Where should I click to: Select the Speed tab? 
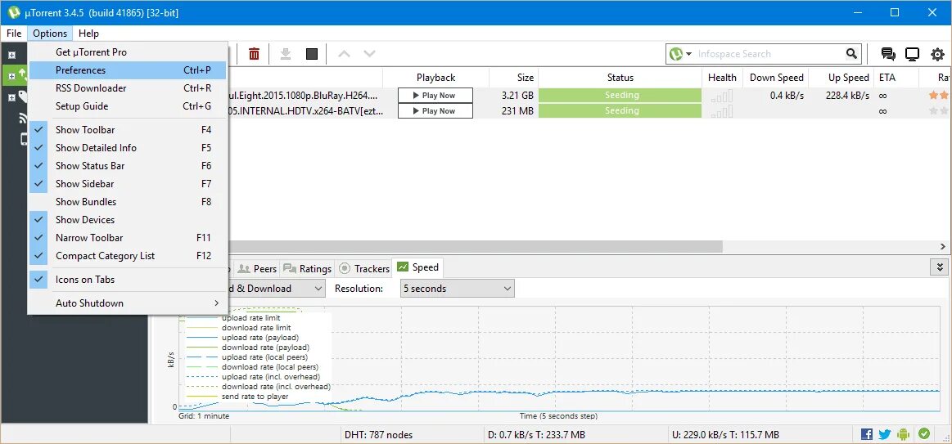pos(418,267)
